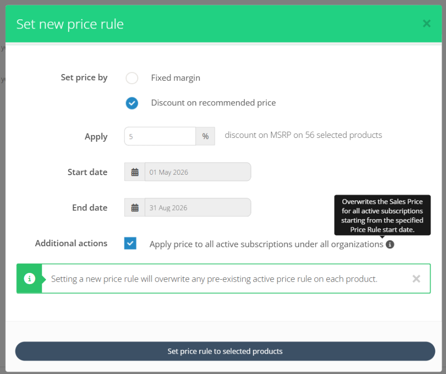Click the Start date label text
The height and width of the screenshot is (374, 446).
[87, 172]
